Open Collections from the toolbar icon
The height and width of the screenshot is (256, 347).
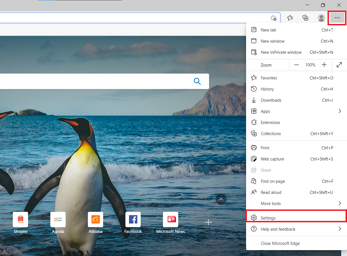305,18
